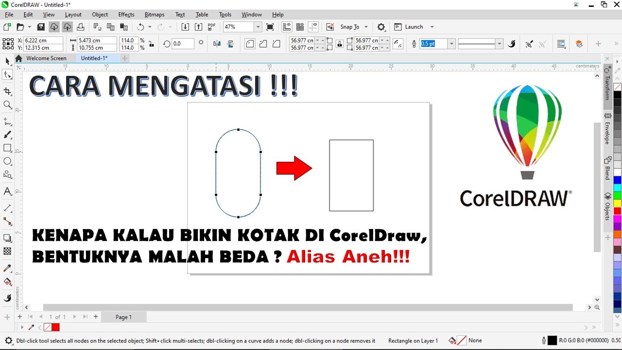Select Chamfered corner type

coord(276,44)
